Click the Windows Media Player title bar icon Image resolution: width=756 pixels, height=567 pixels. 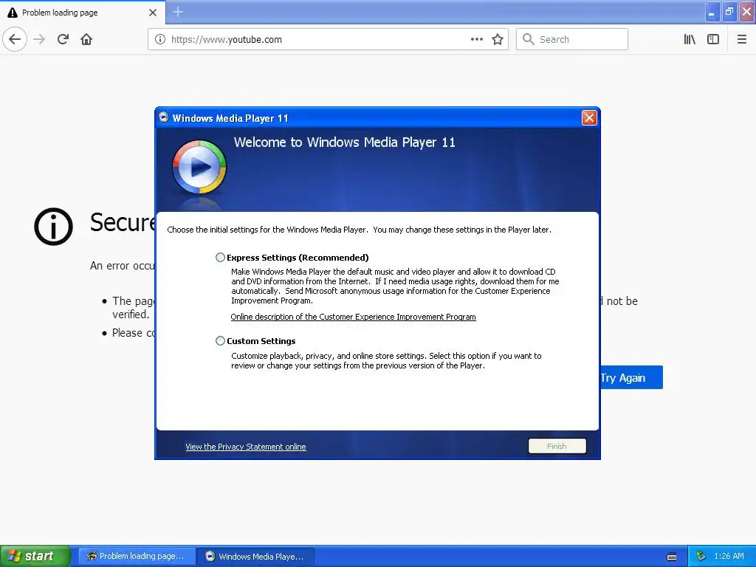coord(163,117)
